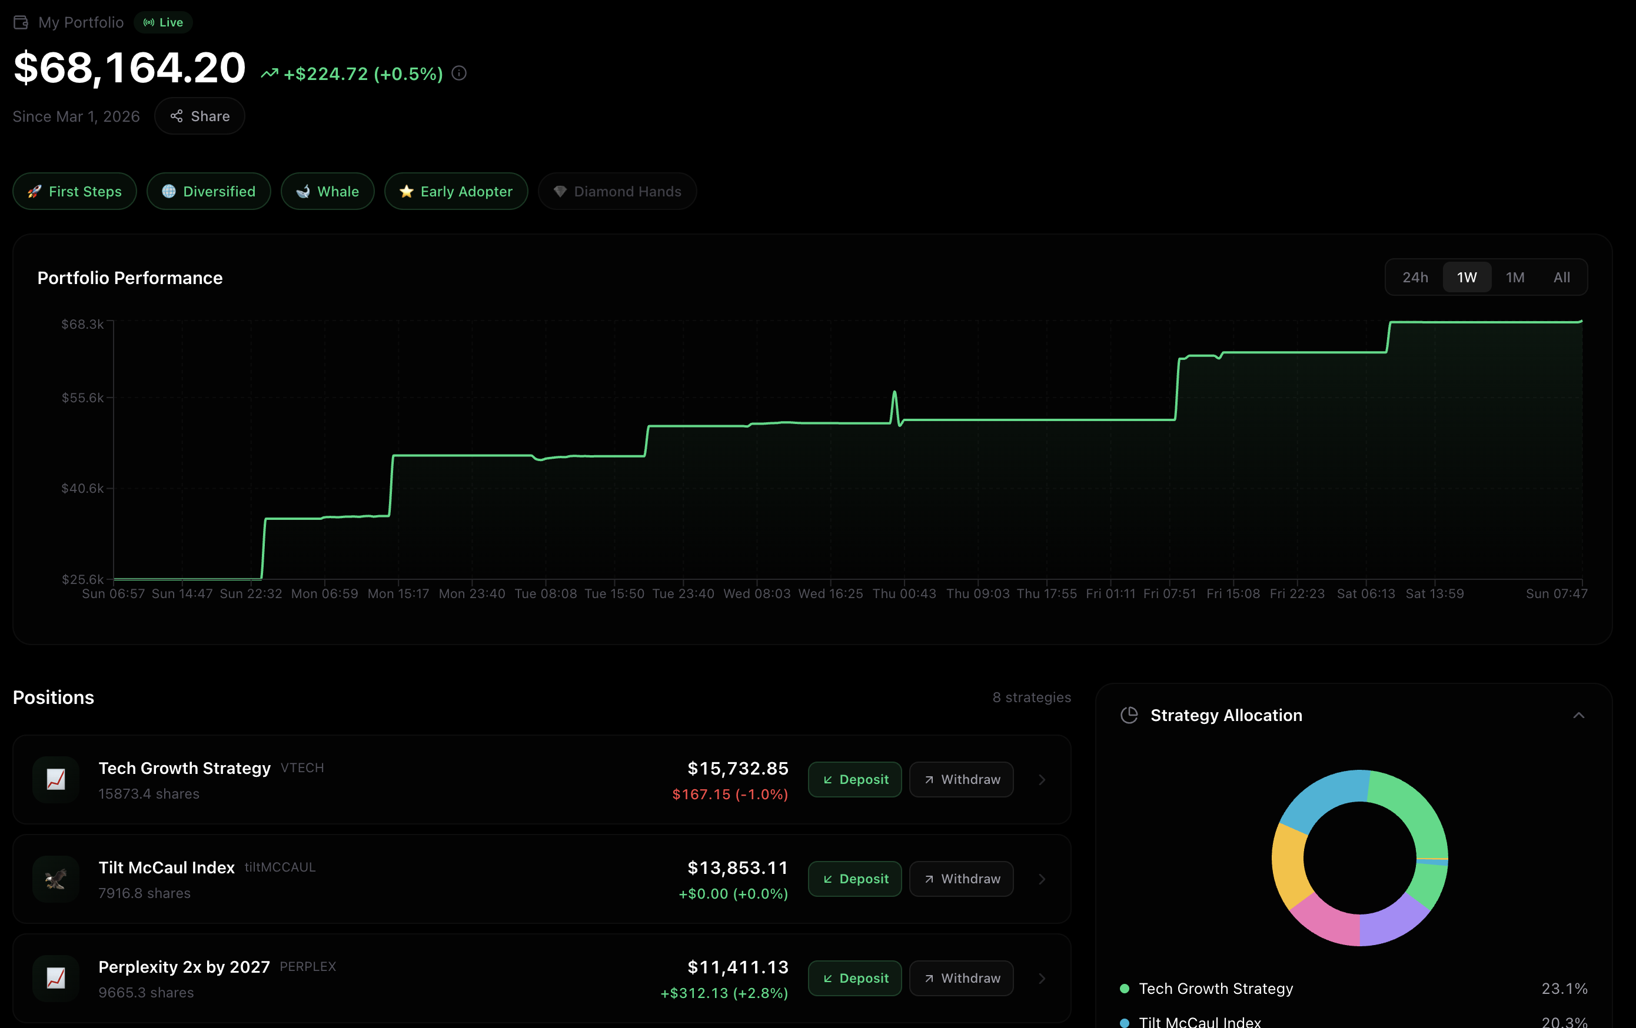Deposit into Tech Growth Strategy
1636x1028 pixels.
[x=854, y=779]
